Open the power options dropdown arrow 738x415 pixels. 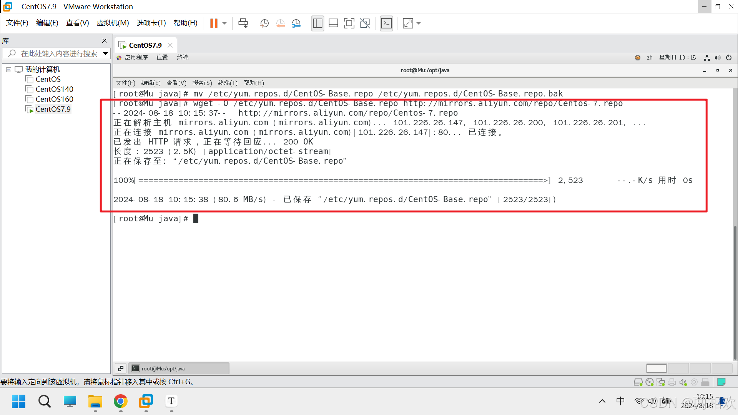click(x=224, y=23)
